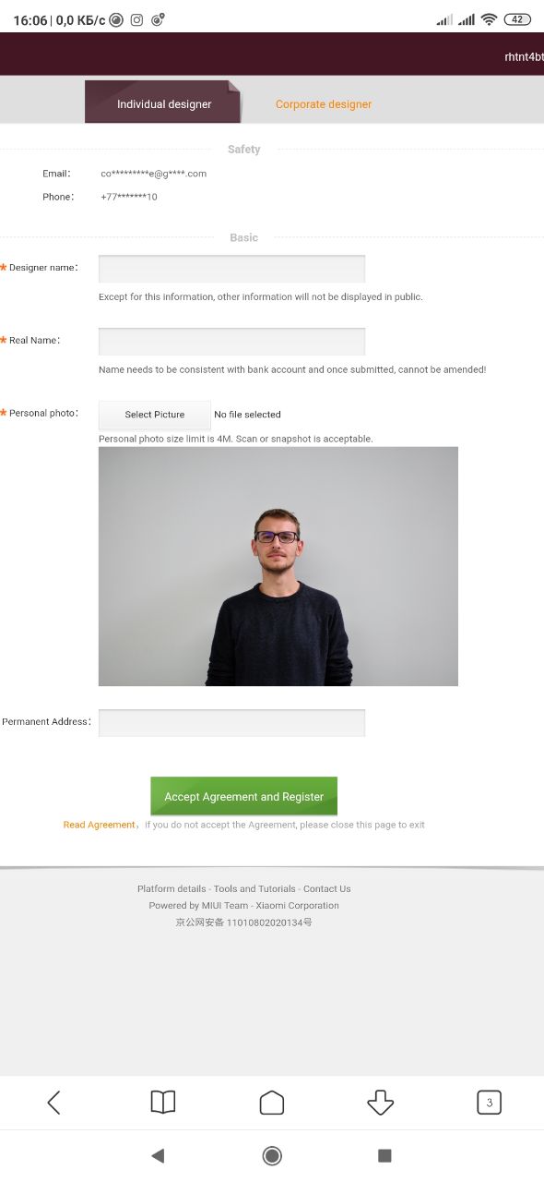Click the uploaded personal photo preview
The height and width of the screenshot is (1182, 544).
[x=278, y=566]
